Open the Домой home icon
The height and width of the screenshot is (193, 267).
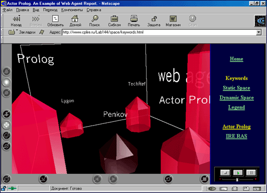pyautogui.click(x=75, y=21)
